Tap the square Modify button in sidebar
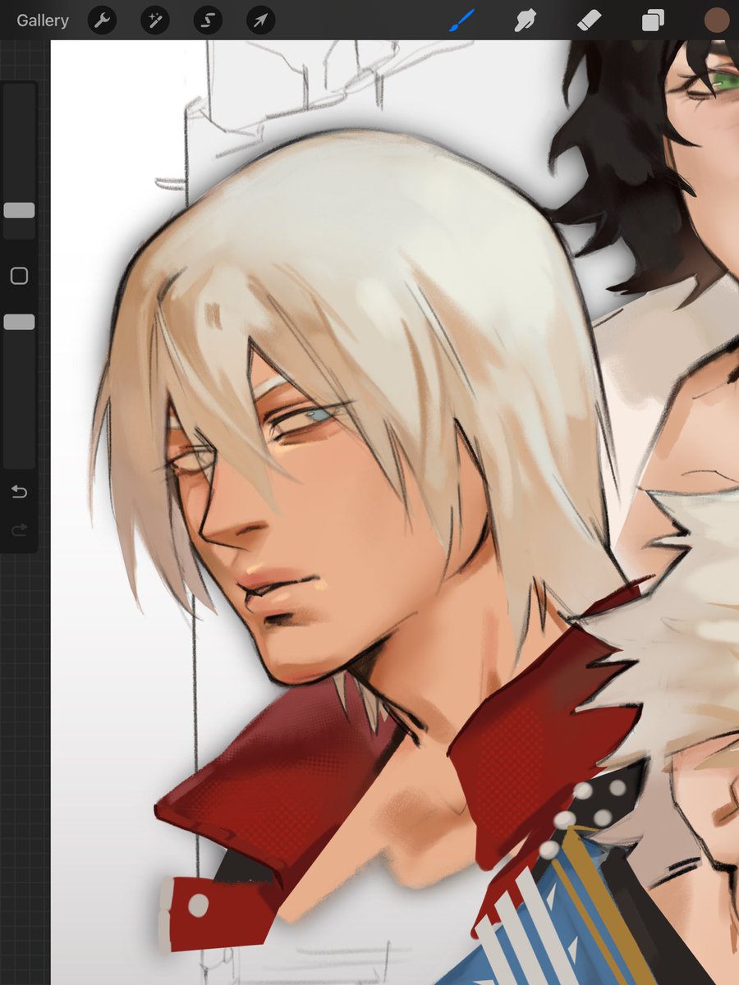 point(19,276)
